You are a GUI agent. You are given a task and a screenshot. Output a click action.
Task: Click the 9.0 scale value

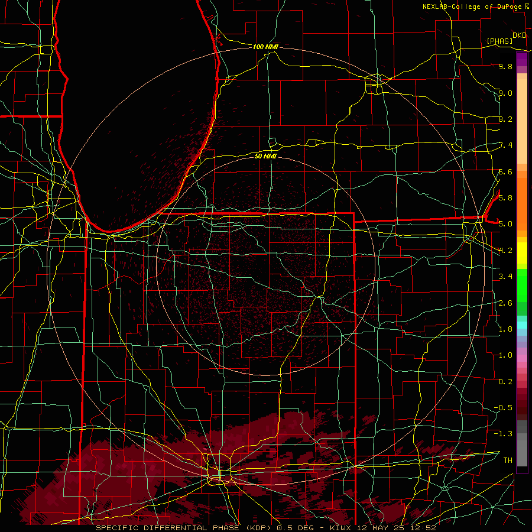(505, 93)
